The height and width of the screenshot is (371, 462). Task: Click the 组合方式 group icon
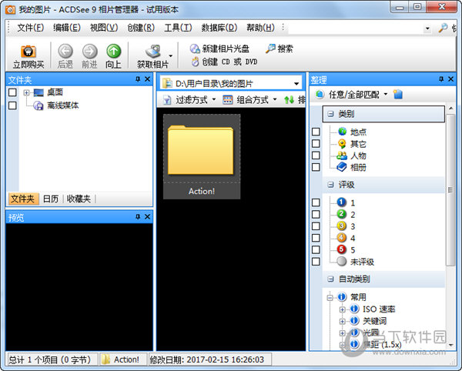[x=227, y=100]
